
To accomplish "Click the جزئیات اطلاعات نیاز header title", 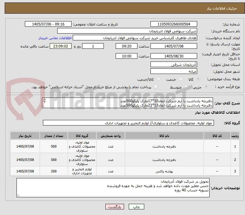I will [222, 8].
